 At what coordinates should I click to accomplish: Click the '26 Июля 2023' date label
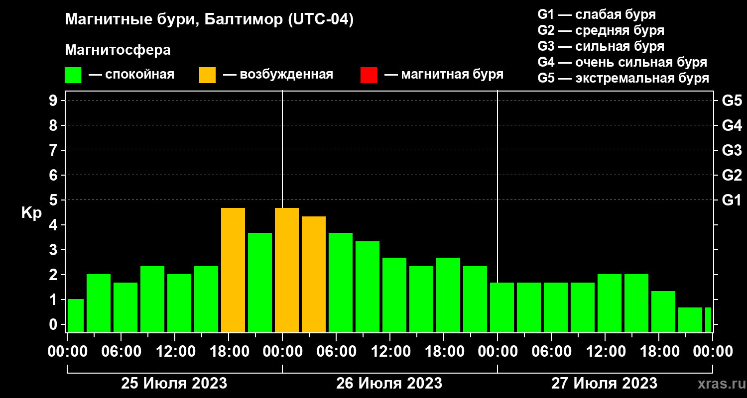(x=389, y=384)
